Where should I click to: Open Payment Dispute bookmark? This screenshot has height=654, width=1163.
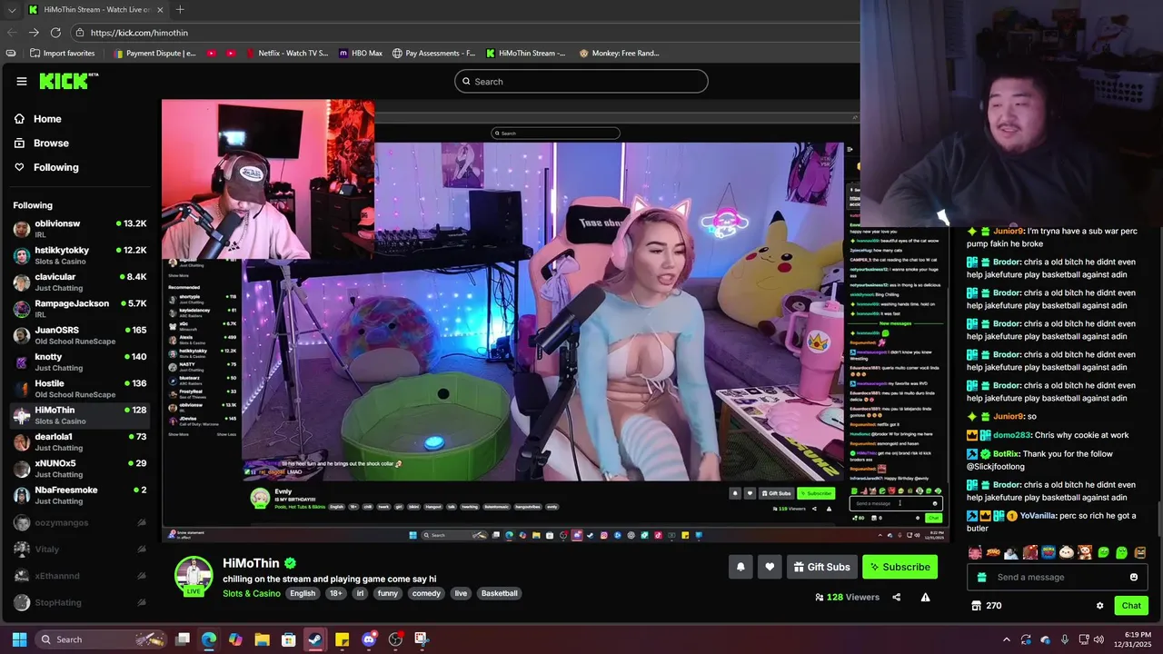(x=154, y=54)
